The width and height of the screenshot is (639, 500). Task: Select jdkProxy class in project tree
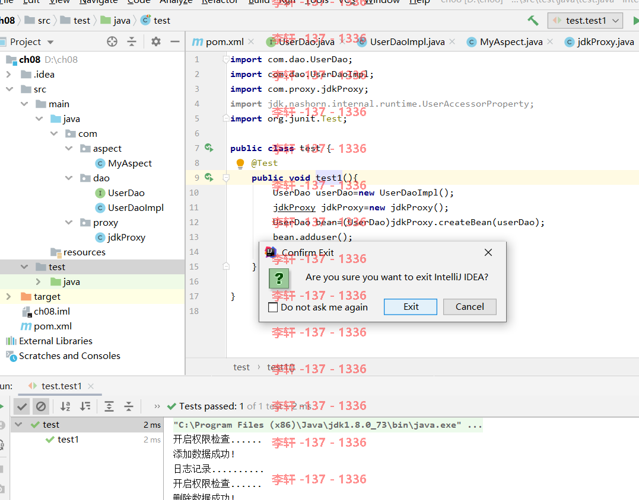tap(120, 237)
